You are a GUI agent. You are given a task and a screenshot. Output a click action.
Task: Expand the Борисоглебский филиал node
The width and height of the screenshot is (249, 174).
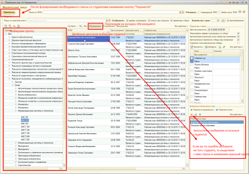tap(9, 37)
